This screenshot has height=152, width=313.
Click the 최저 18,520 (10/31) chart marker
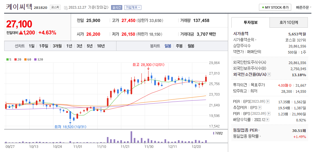coord(70,127)
